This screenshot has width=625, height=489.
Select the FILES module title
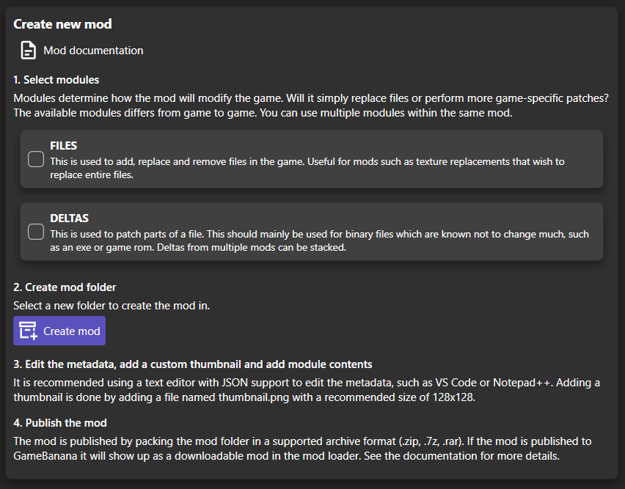(64, 146)
